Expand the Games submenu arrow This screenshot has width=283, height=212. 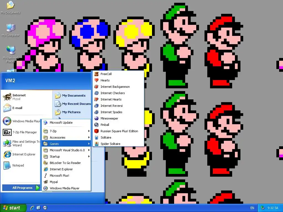[x=89, y=144]
